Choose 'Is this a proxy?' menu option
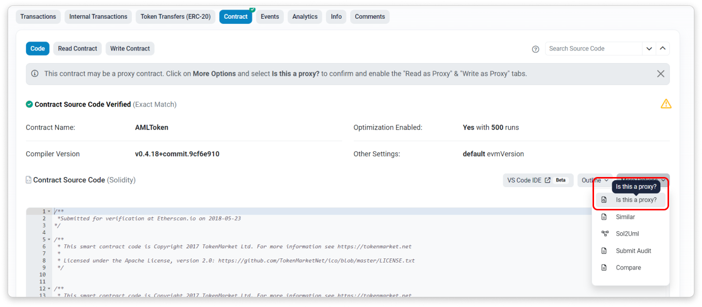This screenshot has height=307, width=702. point(636,200)
